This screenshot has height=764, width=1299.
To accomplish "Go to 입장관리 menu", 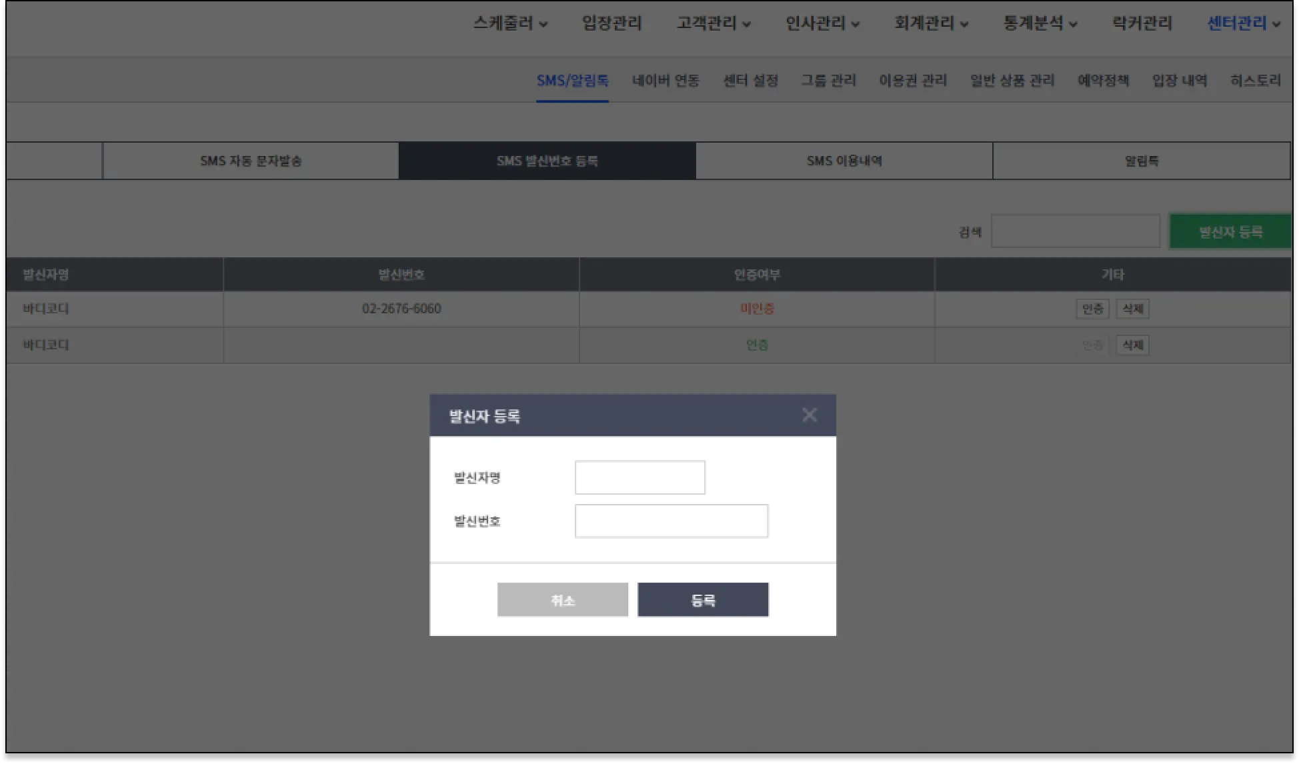I will [x=611, y=23].
